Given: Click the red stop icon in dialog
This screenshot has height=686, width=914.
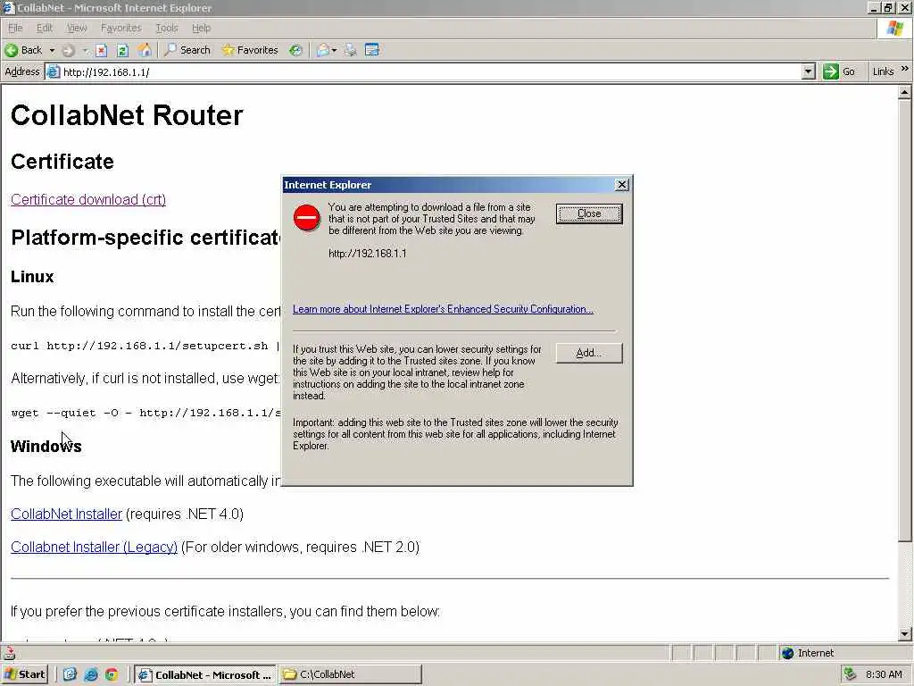Looking at the screenshot, I should [x=307, y=218].
